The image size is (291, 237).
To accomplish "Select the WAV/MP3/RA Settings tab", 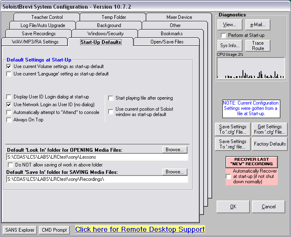I will tap(35, 42).
